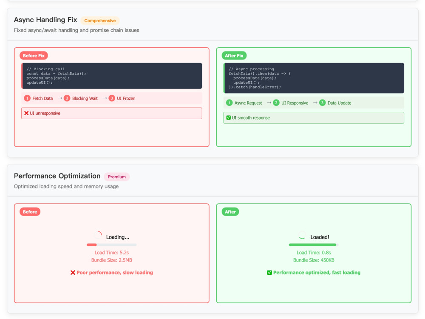Click the Data Update step label

coord(339,103)
